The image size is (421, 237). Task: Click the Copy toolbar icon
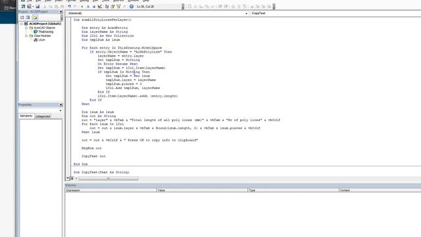(51, 7)
